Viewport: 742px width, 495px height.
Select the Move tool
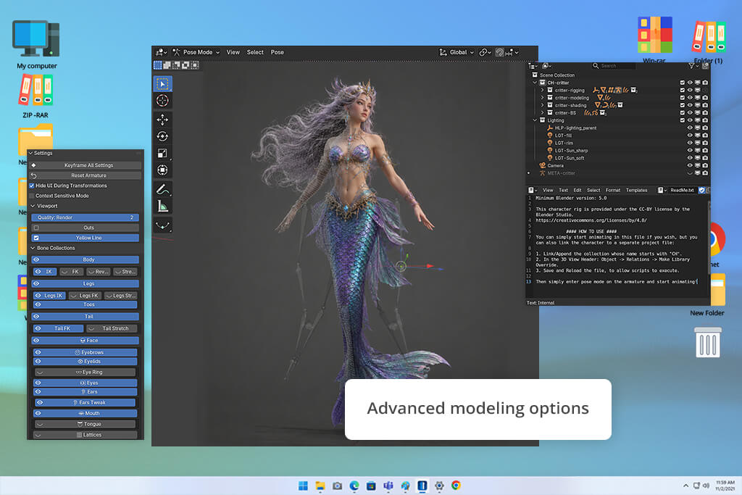[x=163, y=120]
